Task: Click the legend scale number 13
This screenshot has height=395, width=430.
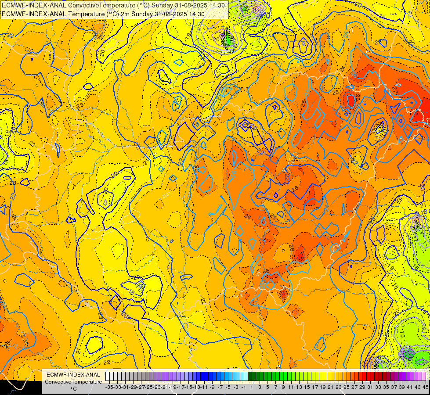Action: point(299,387)
